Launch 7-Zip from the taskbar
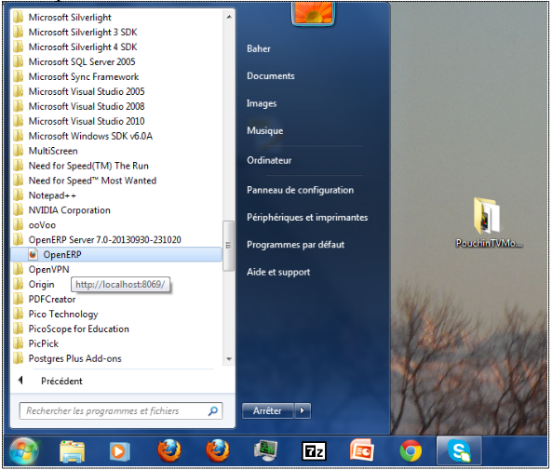This screenshot has width=552, height=470. [x=314, y=451]
